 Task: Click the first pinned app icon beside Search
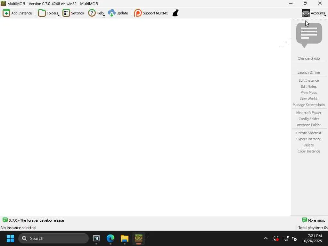pos(96,238)
